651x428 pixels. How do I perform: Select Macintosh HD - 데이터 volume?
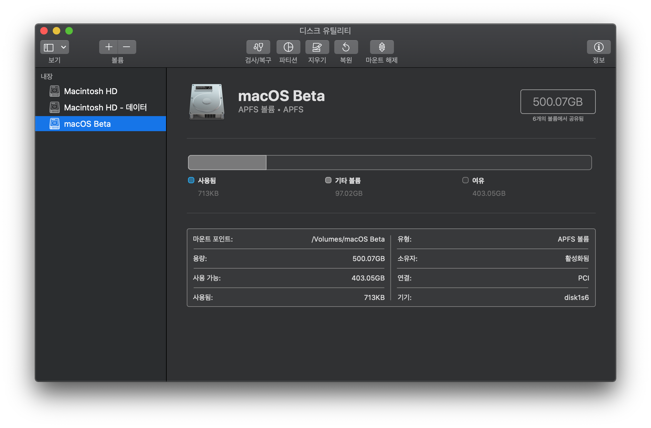point(105,108)
